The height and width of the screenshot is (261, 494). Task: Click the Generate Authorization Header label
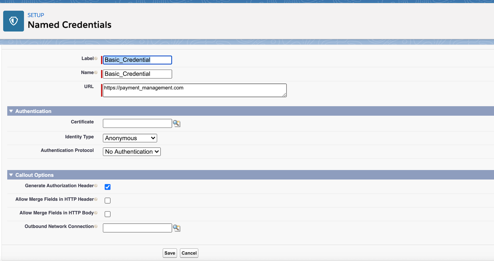click(x=59, y=186)
